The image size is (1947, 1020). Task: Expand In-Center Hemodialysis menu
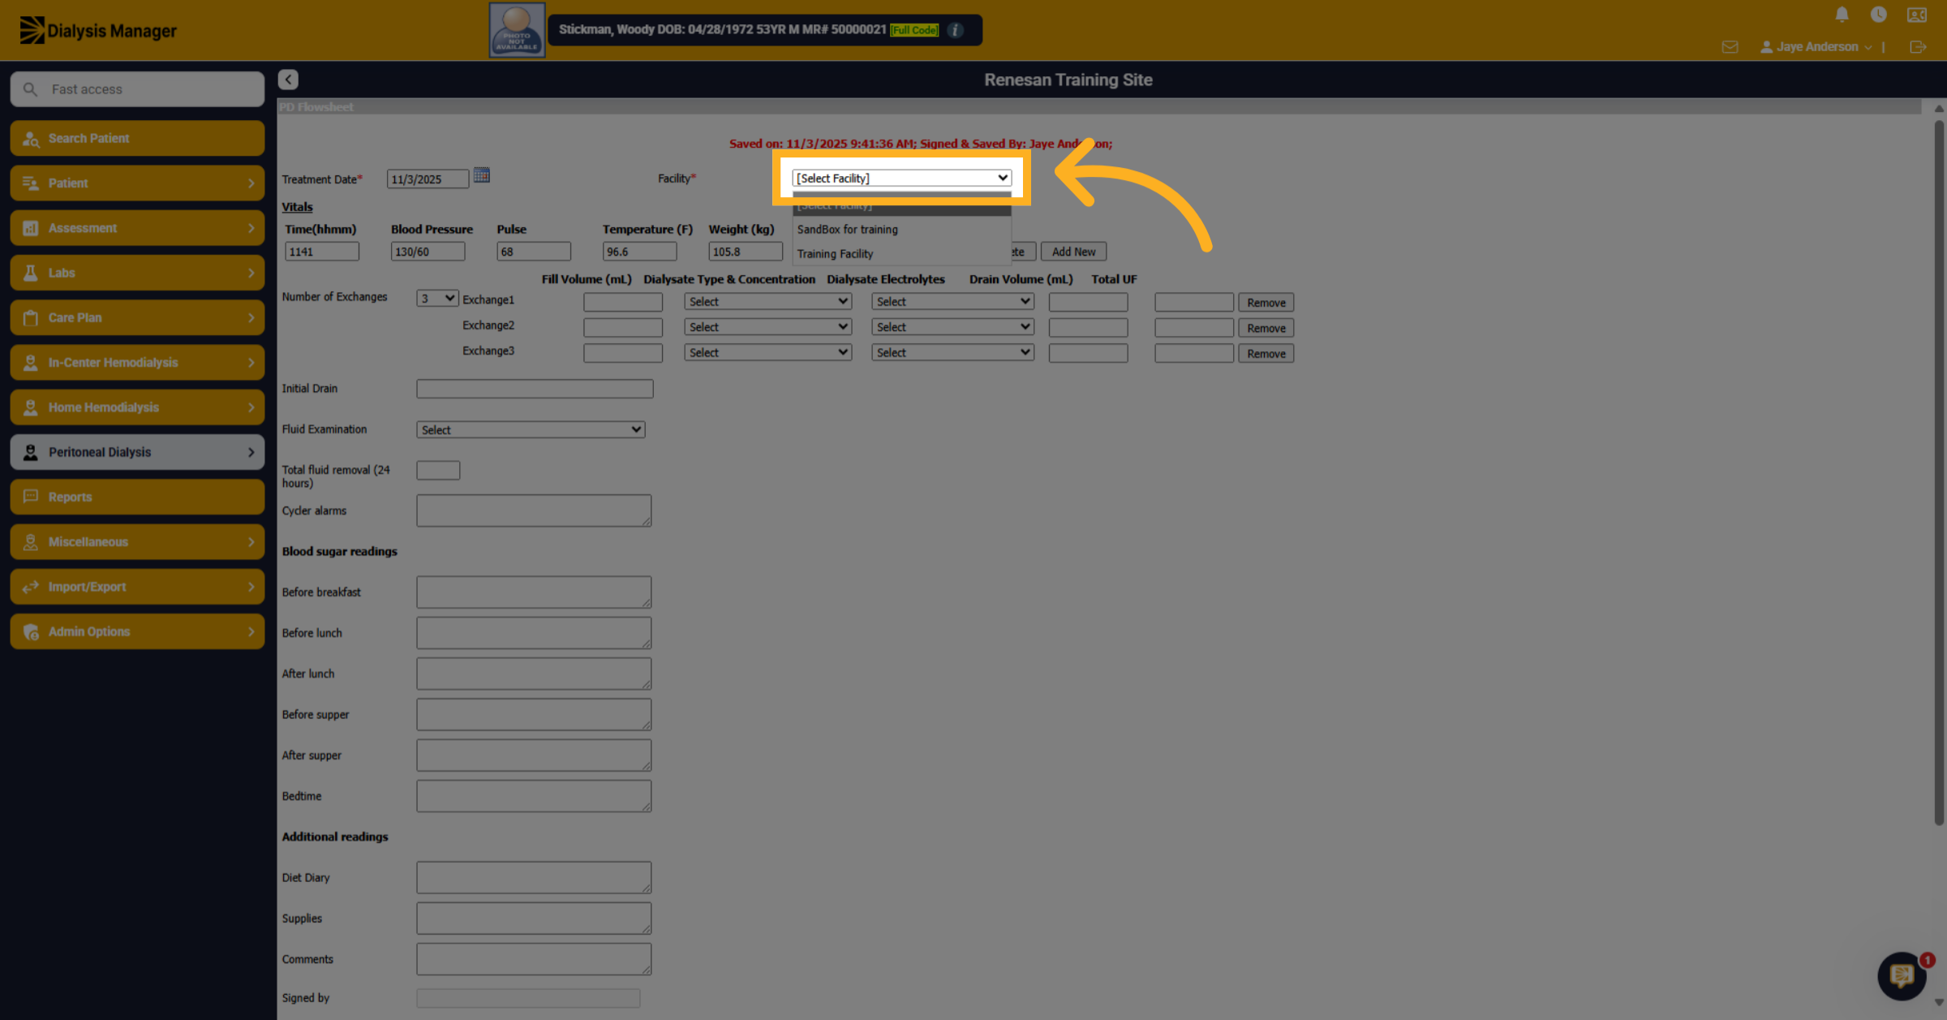point(137,363)
